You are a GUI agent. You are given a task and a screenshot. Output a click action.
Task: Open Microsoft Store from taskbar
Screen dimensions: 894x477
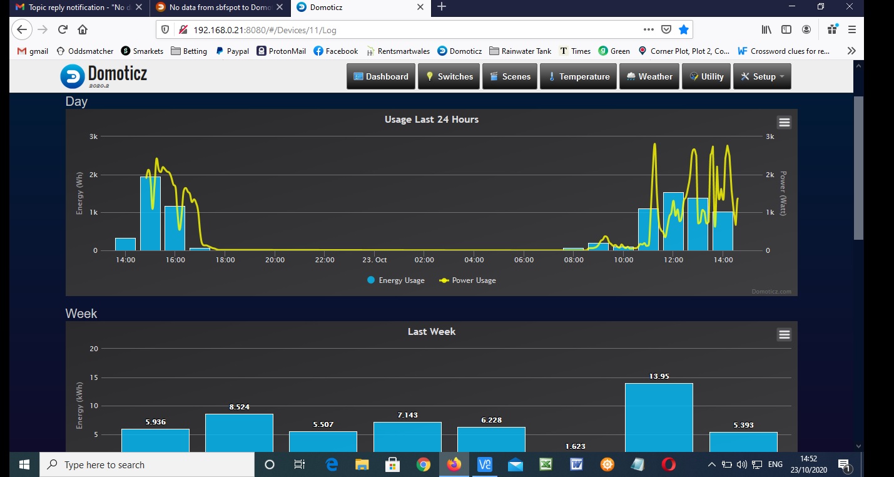[392, 464]
